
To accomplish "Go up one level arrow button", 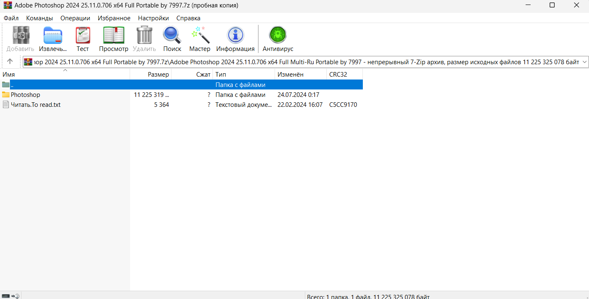I will click(x=10, y=62).
